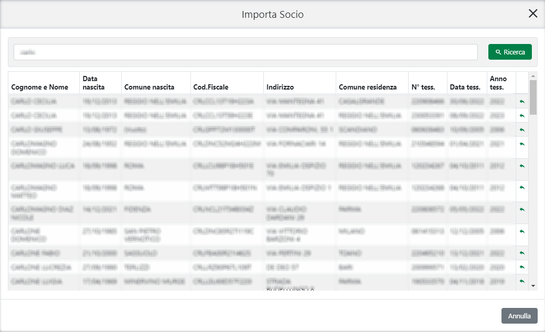Hit the import arrow in the eighth row
The width and height of the screenshot is (545, 332).
click(x=522, y=232)
